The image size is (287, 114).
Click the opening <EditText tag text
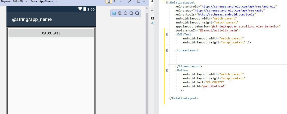click(183, 34)
